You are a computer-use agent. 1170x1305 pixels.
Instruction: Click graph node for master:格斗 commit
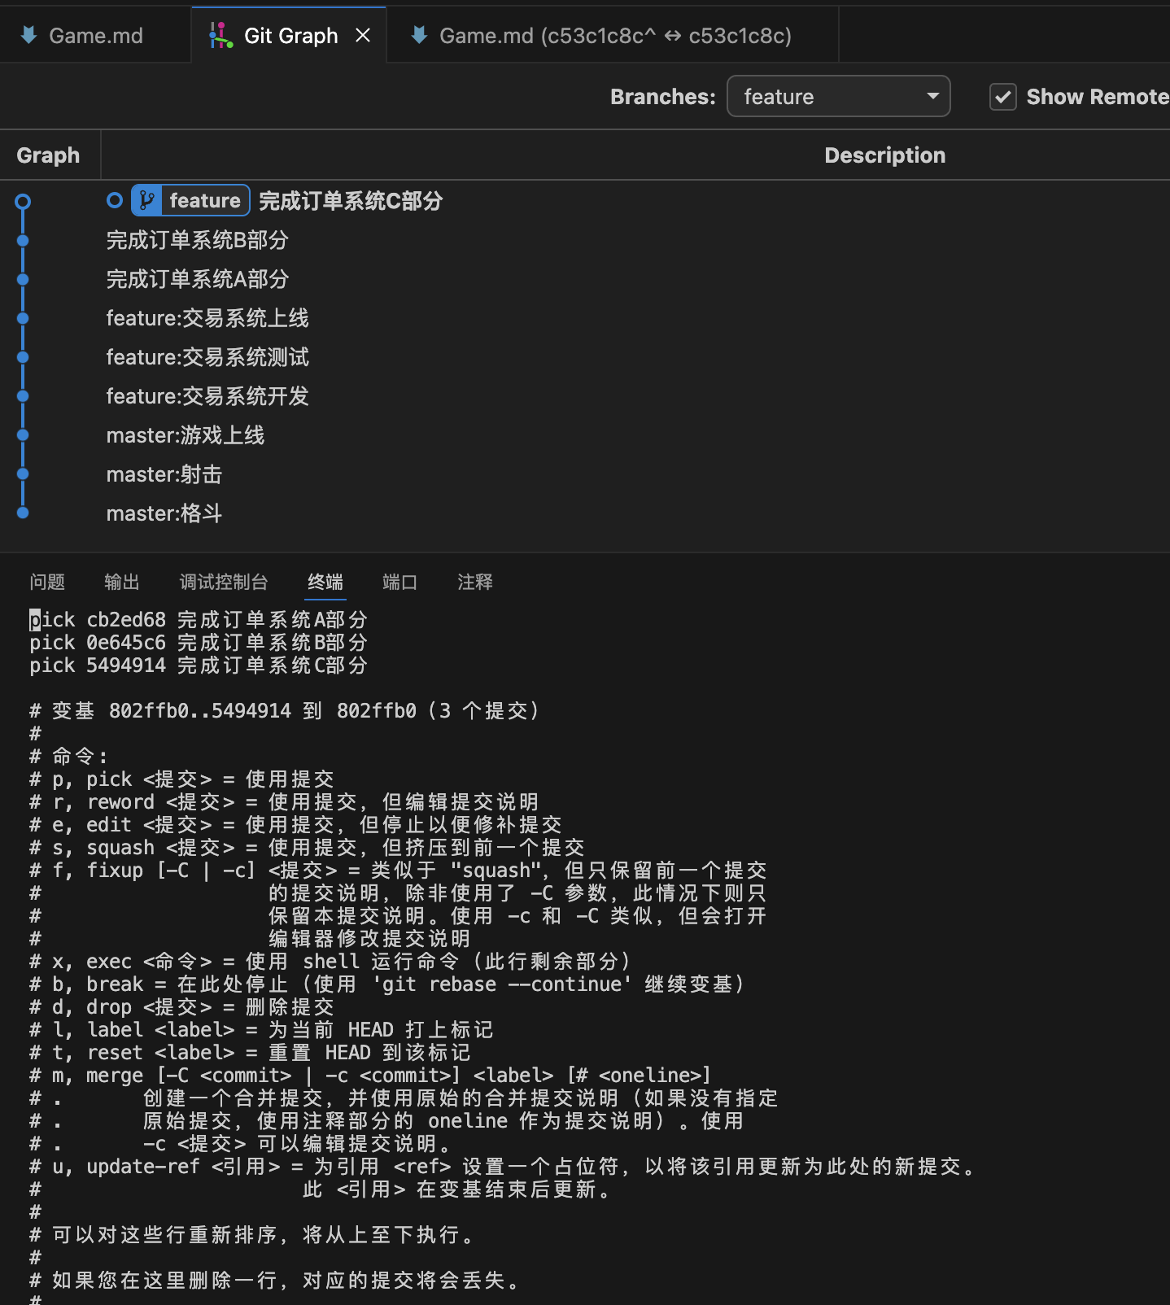click(x=23, y=513)
